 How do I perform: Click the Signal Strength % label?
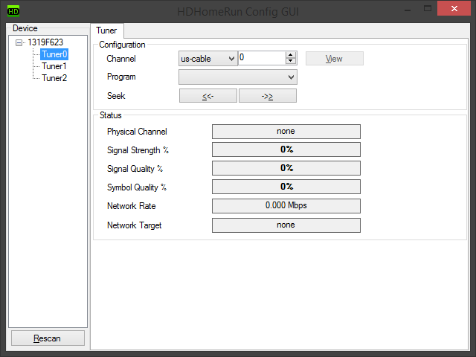138,150
